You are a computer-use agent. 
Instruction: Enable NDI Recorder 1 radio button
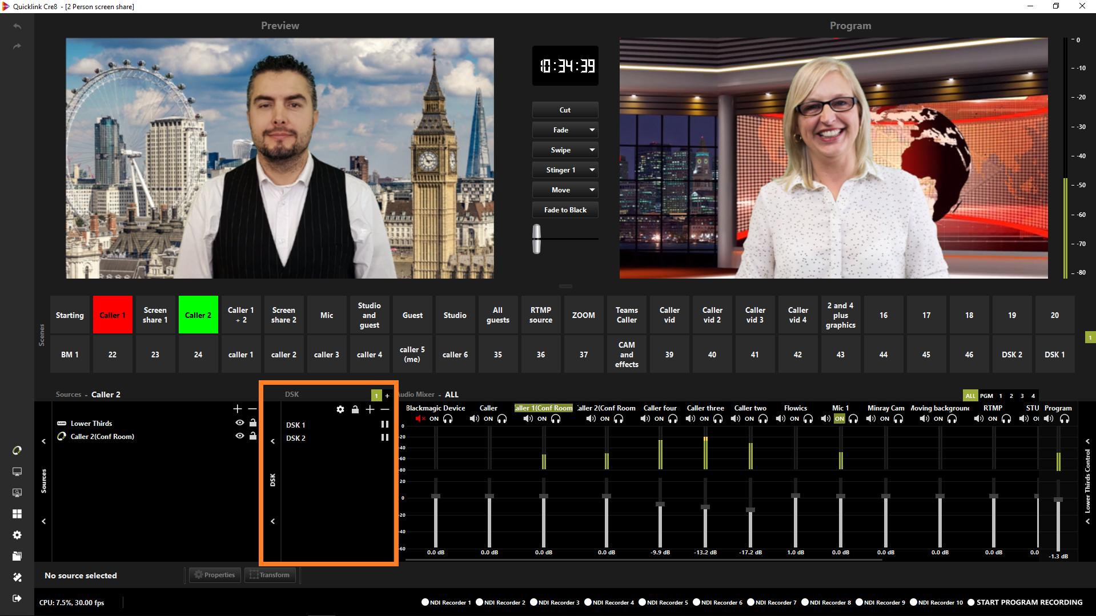425,602
